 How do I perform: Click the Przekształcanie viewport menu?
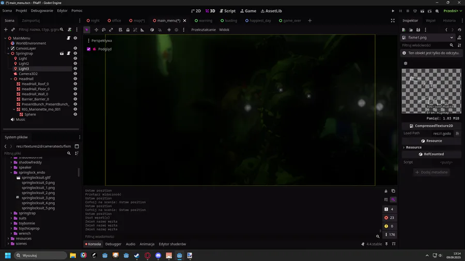[x=204, y=29]
